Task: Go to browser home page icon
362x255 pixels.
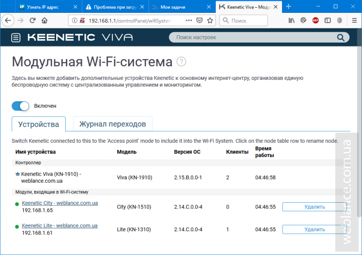Action: (x=45, y=20)
